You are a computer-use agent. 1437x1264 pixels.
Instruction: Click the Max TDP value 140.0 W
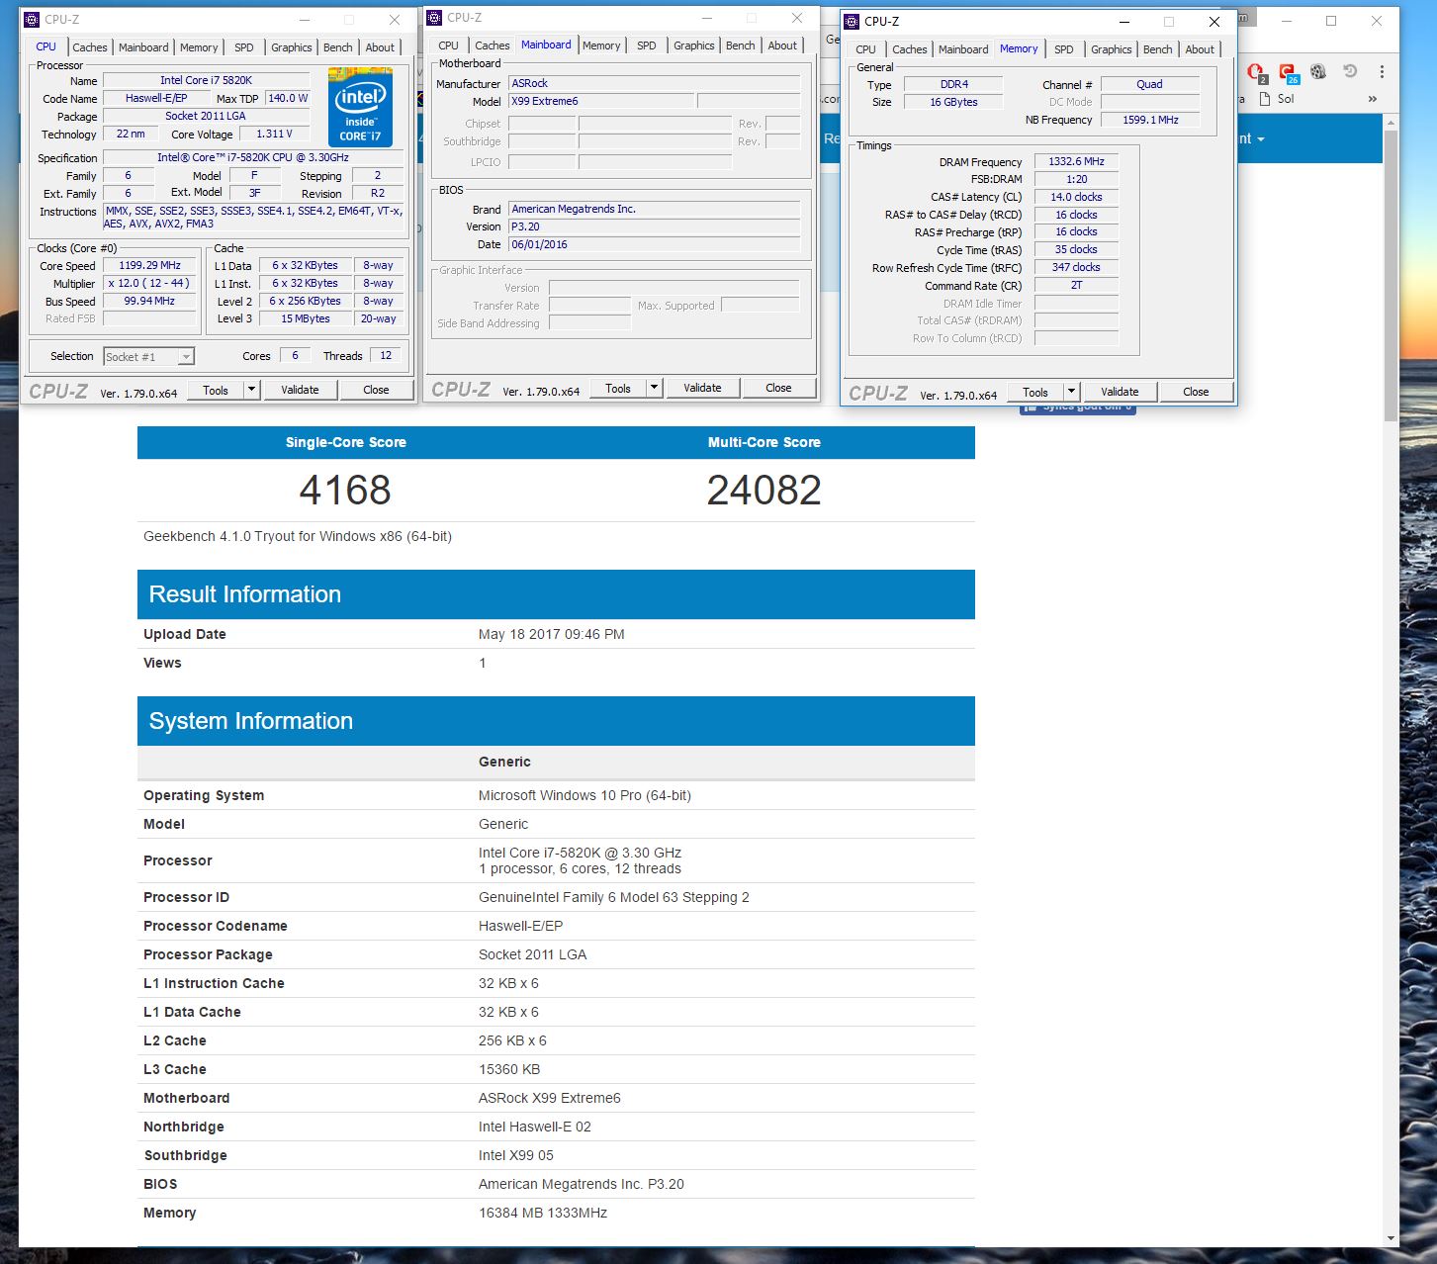point(289,98)
